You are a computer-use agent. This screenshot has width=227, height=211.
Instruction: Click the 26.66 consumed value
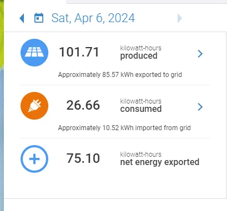point(83,105)
